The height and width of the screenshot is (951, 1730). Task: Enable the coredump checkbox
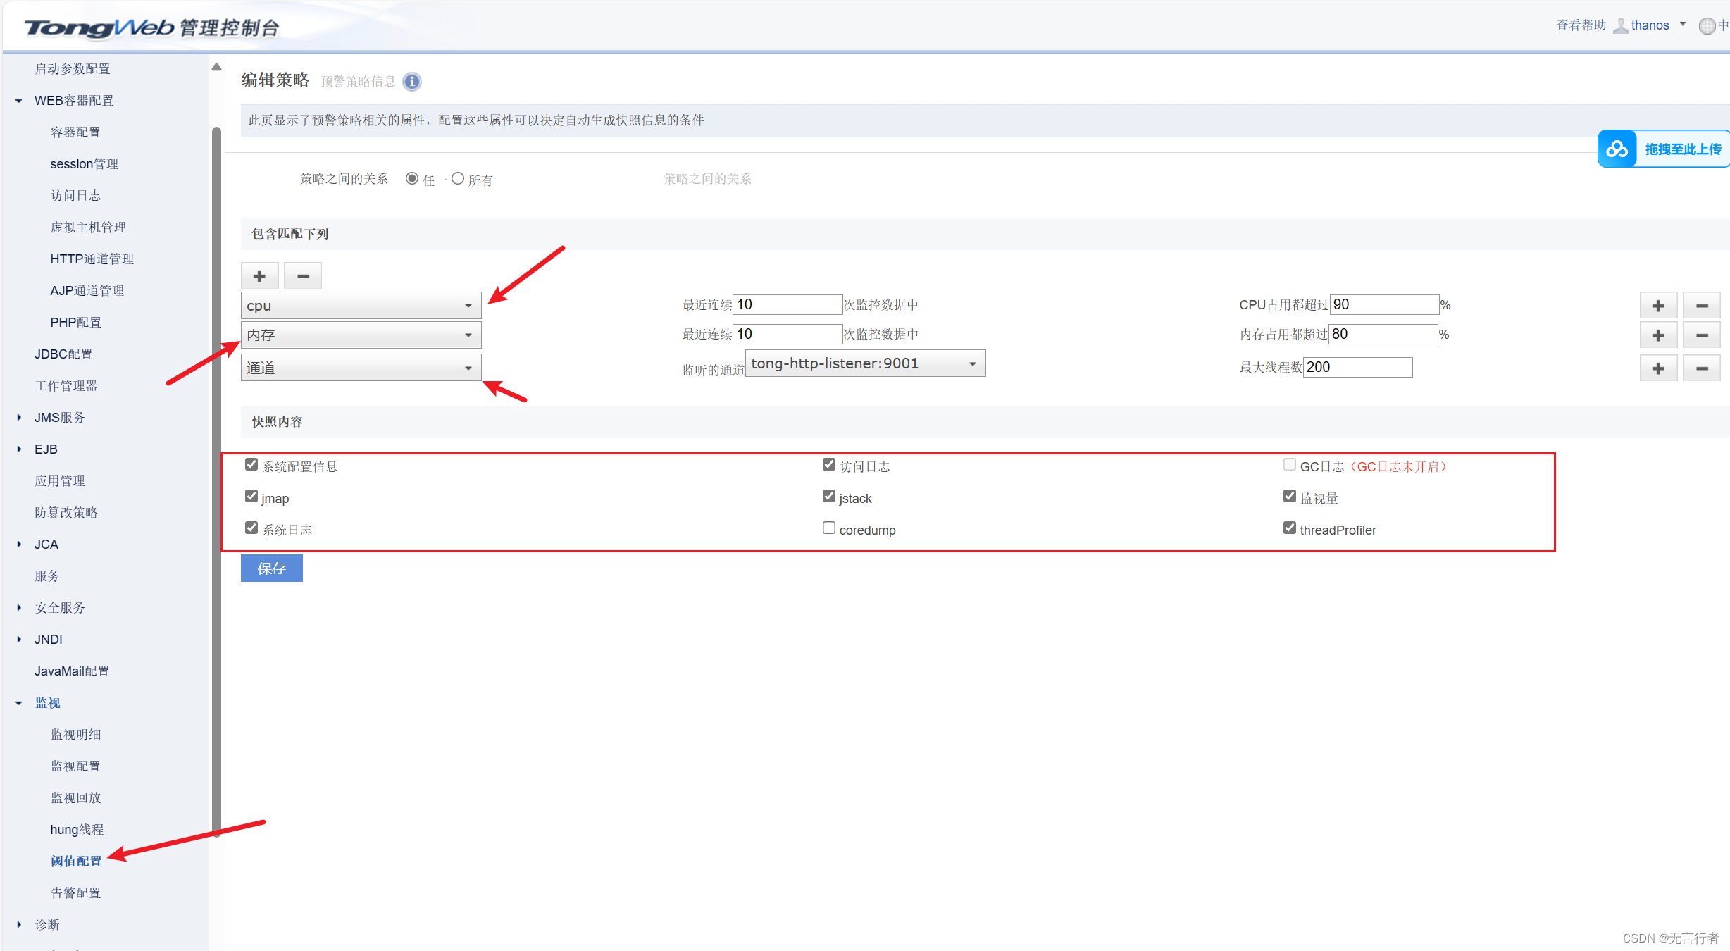(x=826, y=529)
